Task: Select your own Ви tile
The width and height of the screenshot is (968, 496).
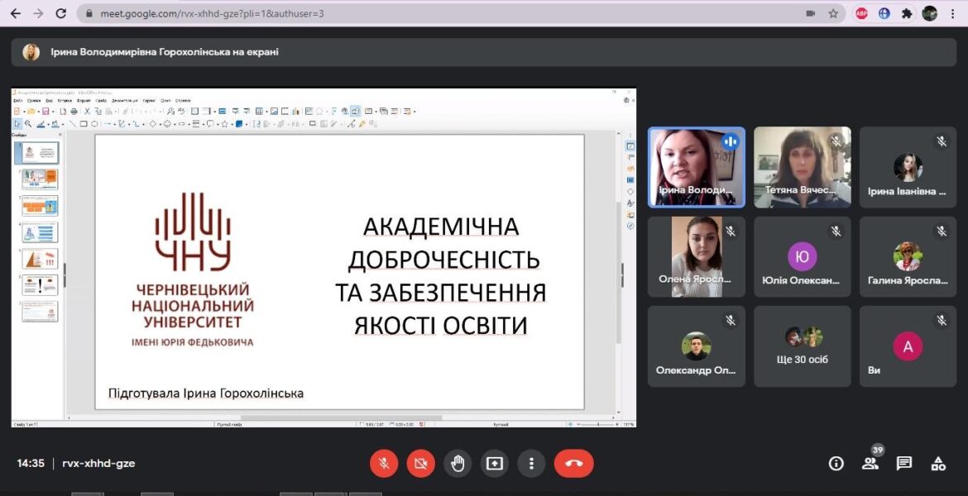Action: pyautogui.click(x=908, y=346)
